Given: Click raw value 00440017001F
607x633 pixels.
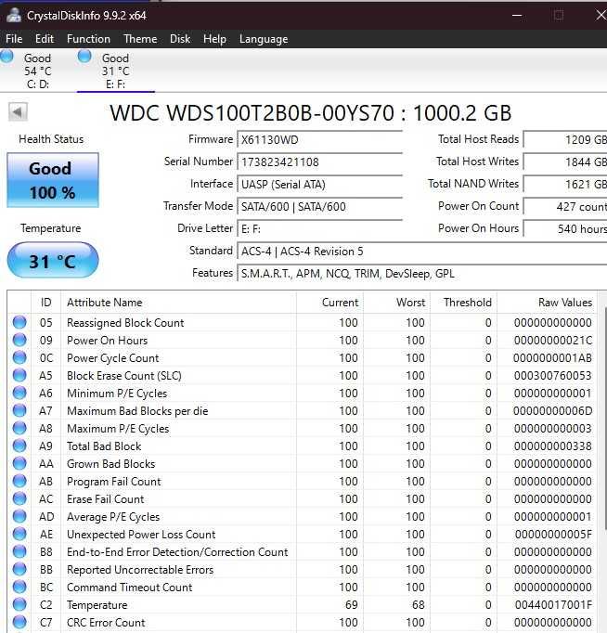Looking at the screenshot, I should tap(553, 605).
